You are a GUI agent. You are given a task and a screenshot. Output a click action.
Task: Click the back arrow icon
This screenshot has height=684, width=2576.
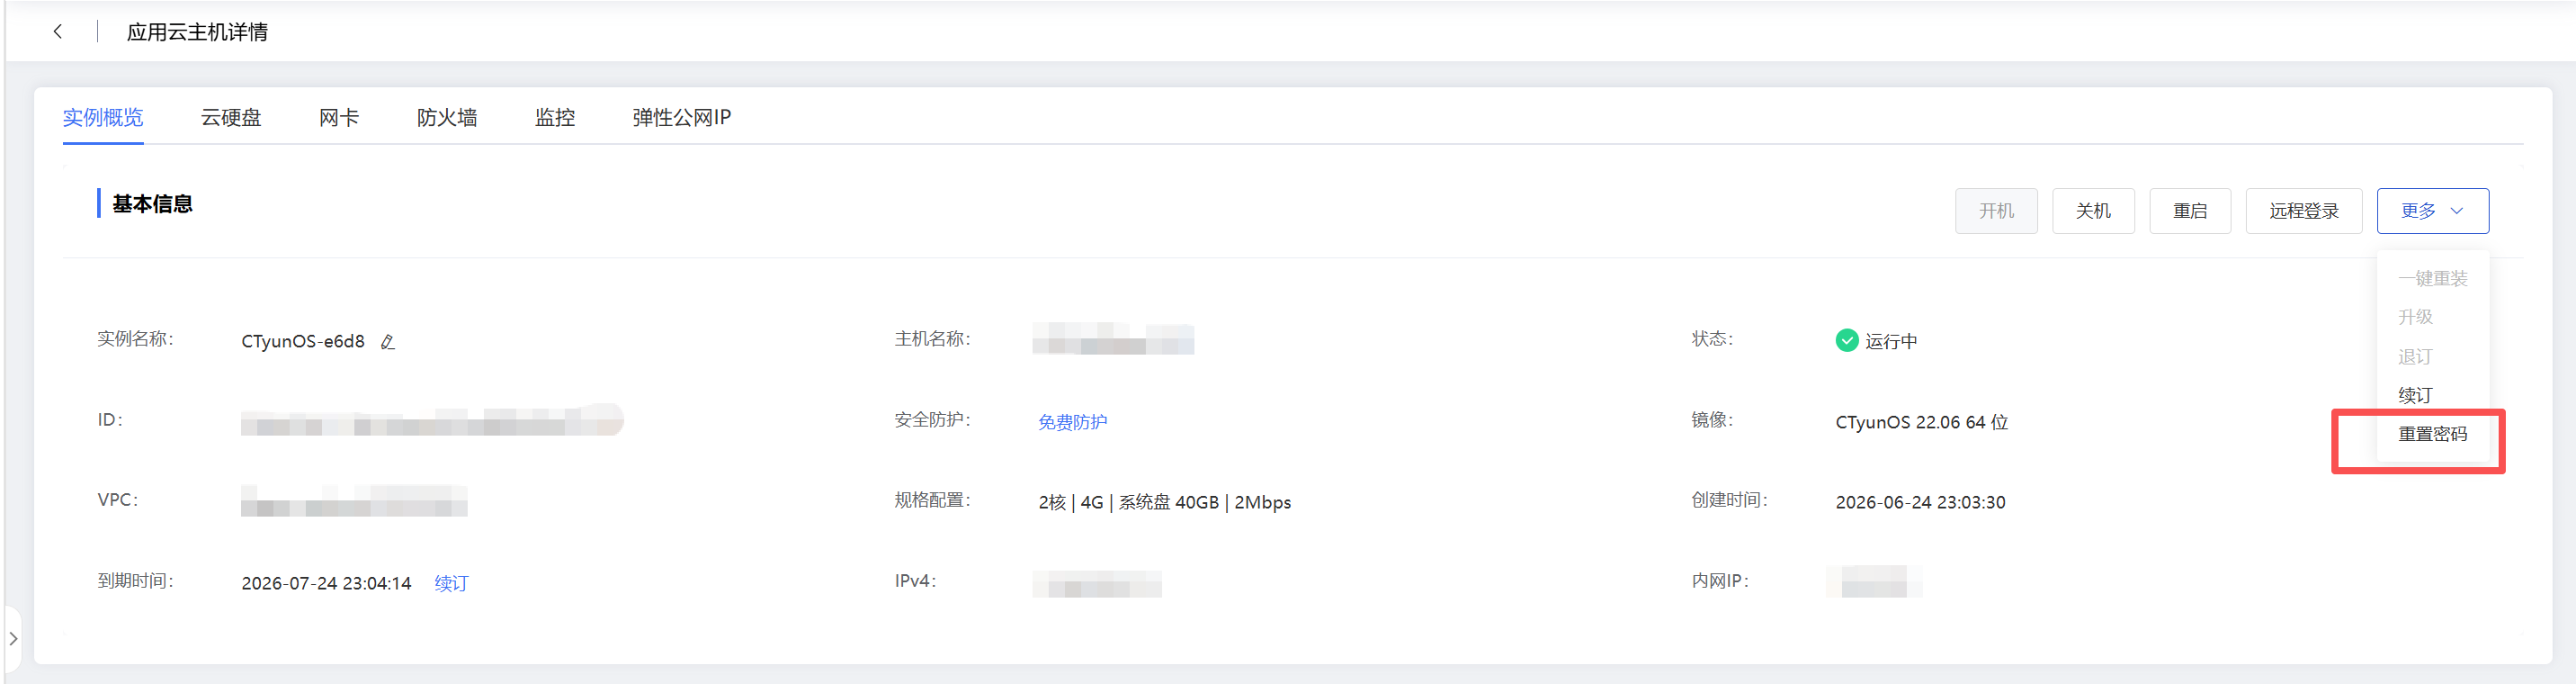pyautogui.click(x=58, y=32)
